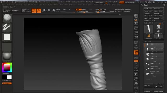Click the Draw Size slider
Screen dimensions: 167x93
(102, 12)
